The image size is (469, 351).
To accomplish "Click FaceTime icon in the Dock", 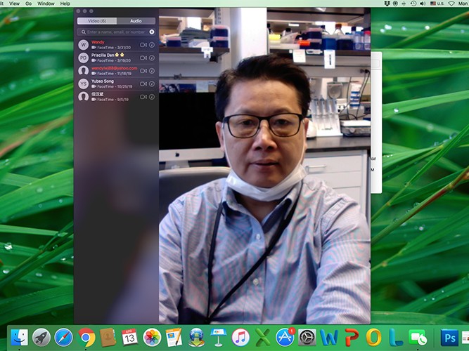I will [418, 338].
